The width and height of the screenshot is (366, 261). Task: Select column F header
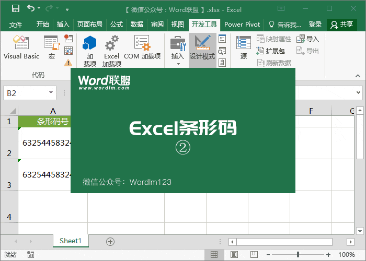pyautogui.click(x=311, y=111)
